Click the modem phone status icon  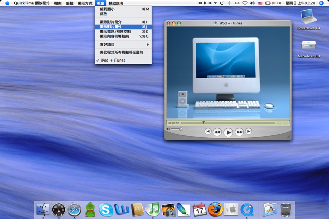[222, 3]
